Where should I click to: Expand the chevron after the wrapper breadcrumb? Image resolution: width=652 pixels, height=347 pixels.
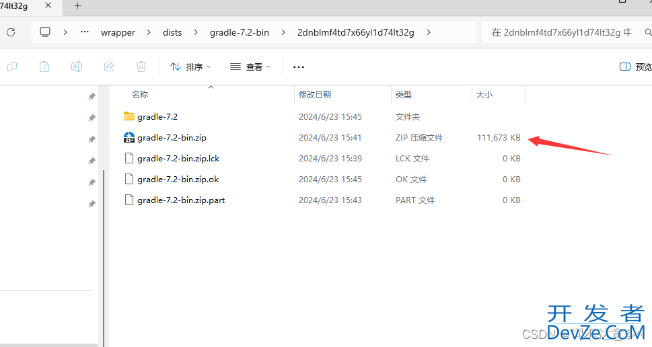pyautogui.click(x=149, y=32)
